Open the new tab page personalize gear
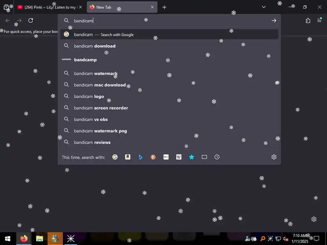Viewport: 327px width, 245px height. [314, 219]
